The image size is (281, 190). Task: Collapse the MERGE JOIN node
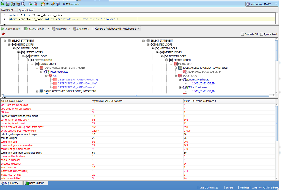(171, 64)
